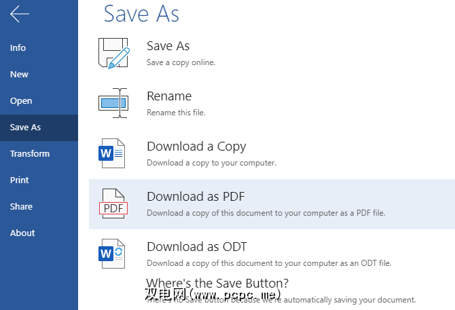
Task: Choose Download as ODT option
Action: (197, 247)
